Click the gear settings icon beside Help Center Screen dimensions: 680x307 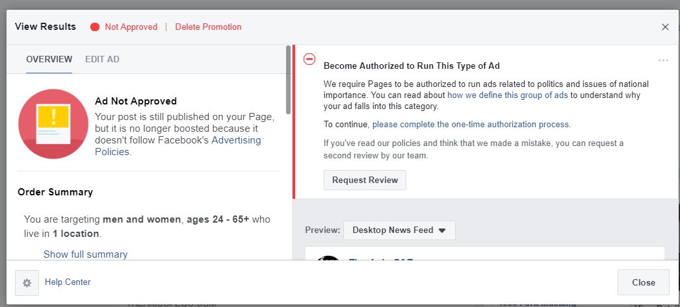click(27, 282)
